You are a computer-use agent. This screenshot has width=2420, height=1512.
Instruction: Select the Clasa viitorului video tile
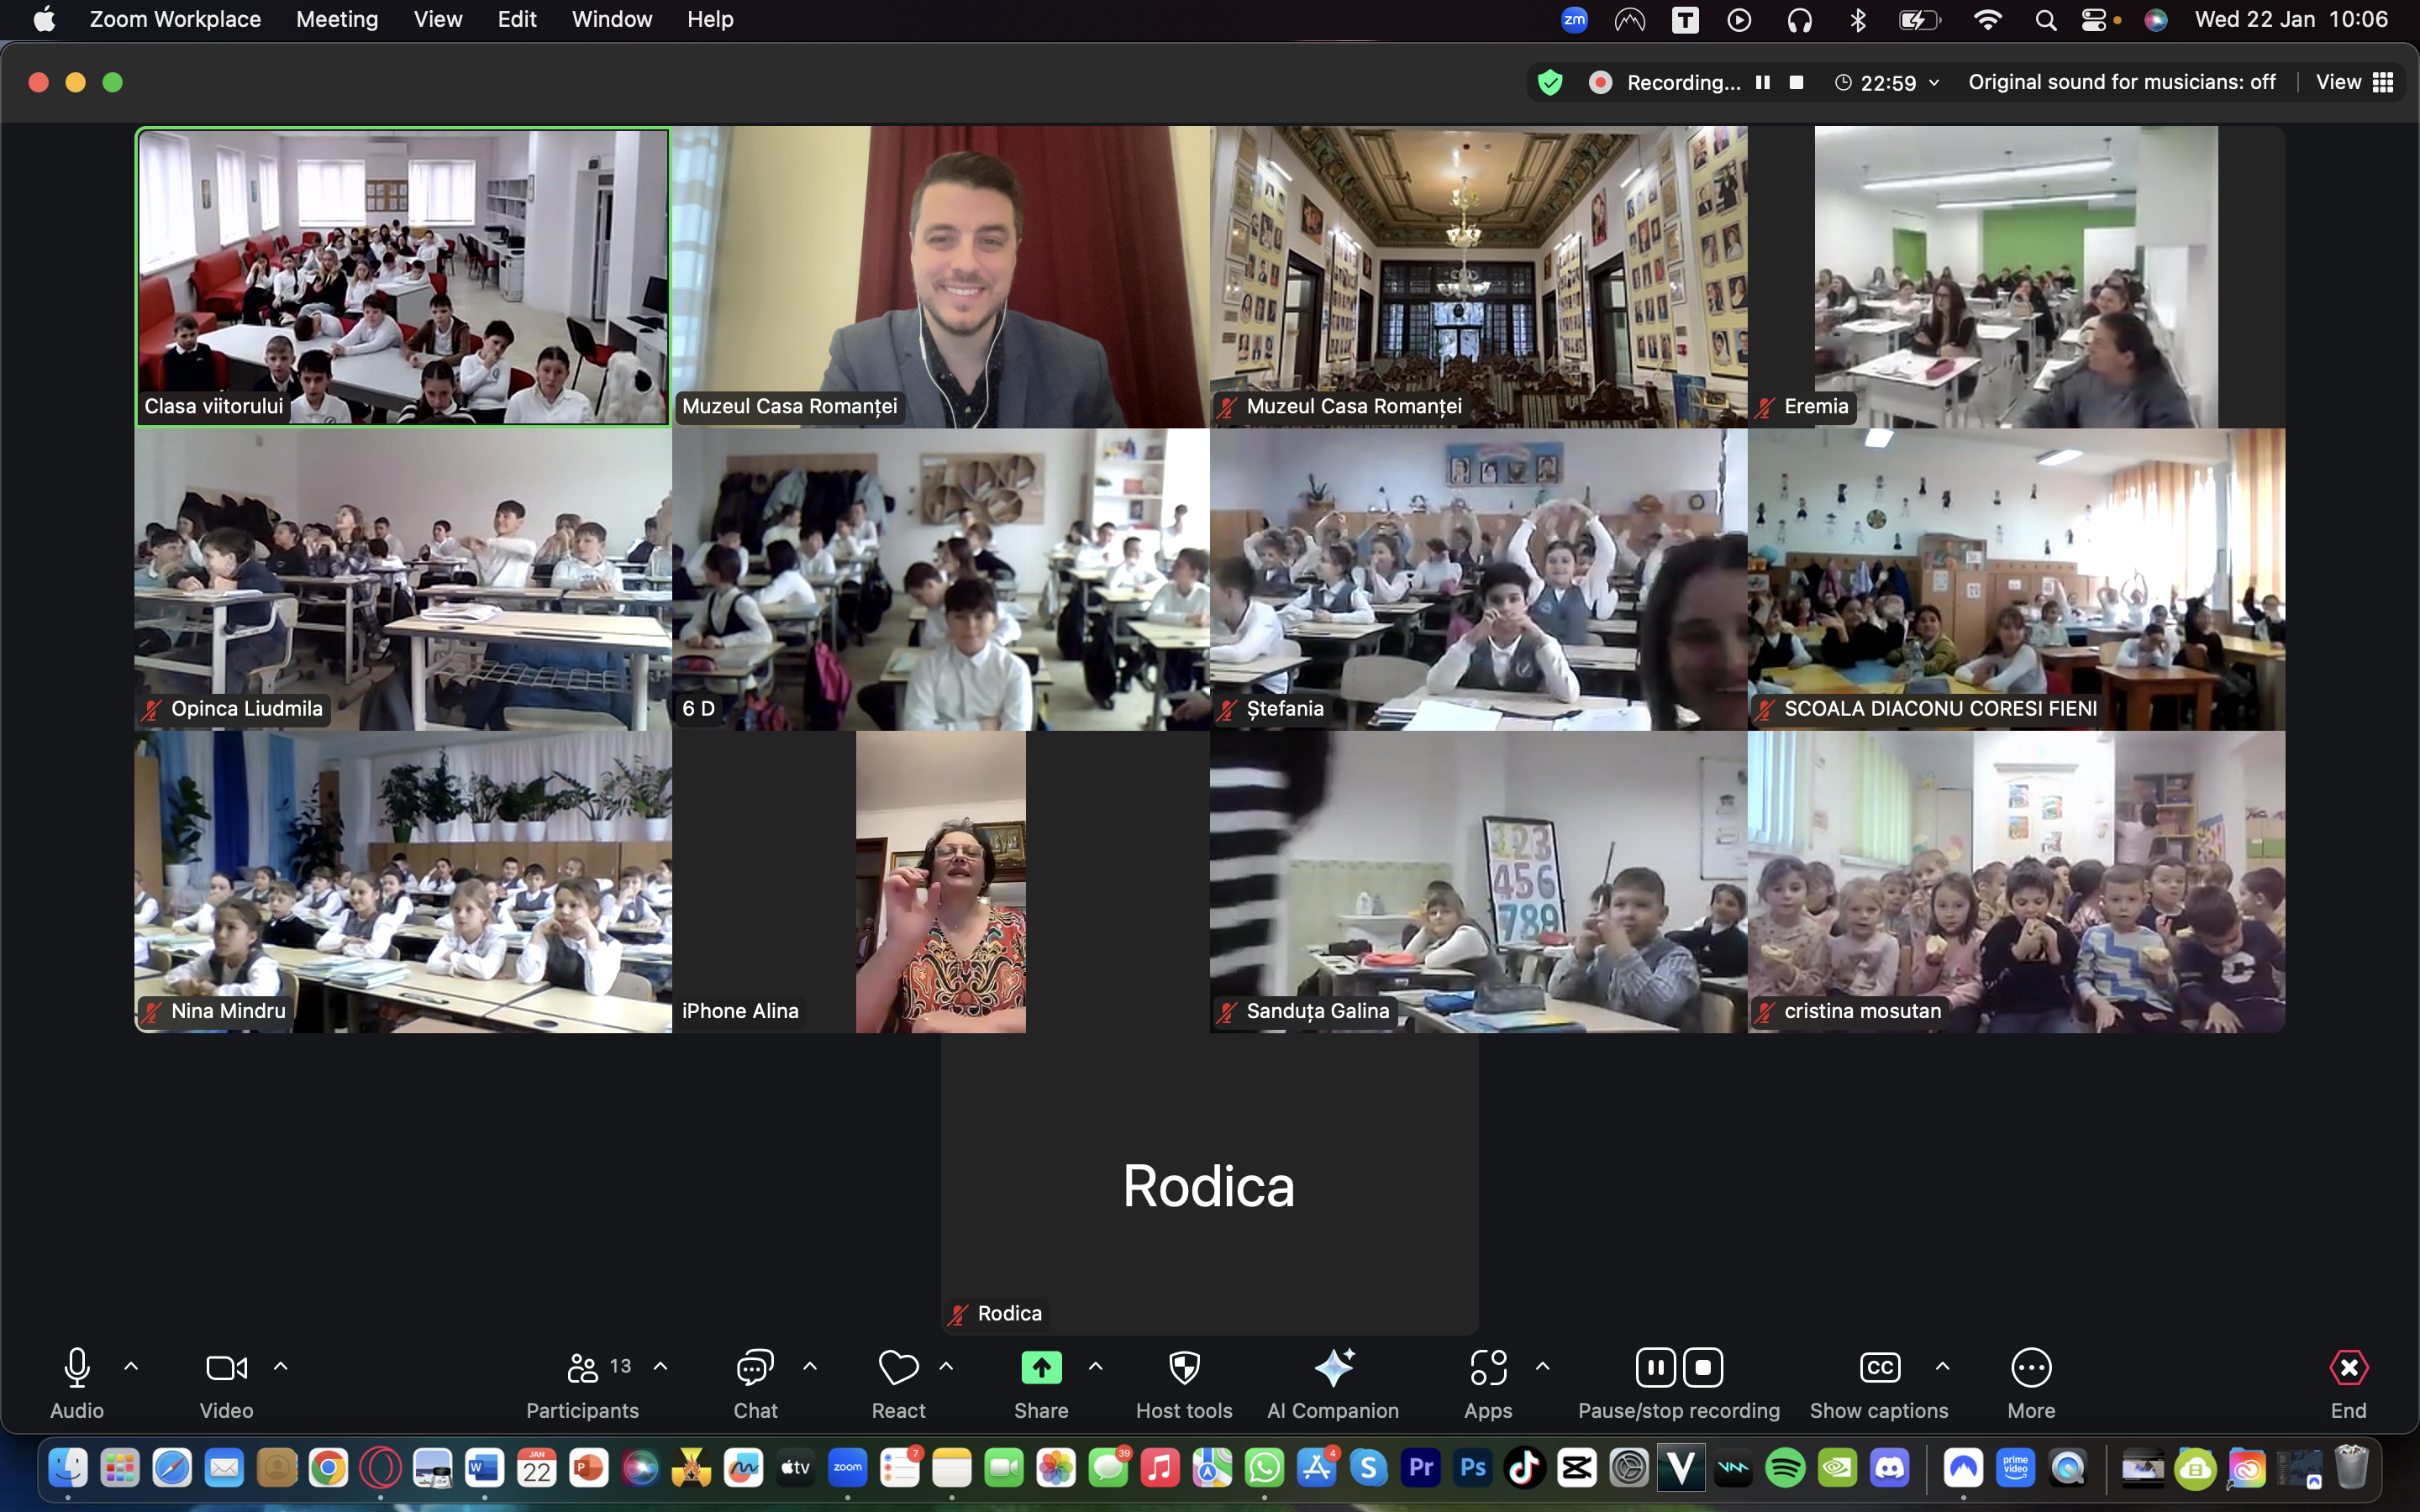click(403, 277)
